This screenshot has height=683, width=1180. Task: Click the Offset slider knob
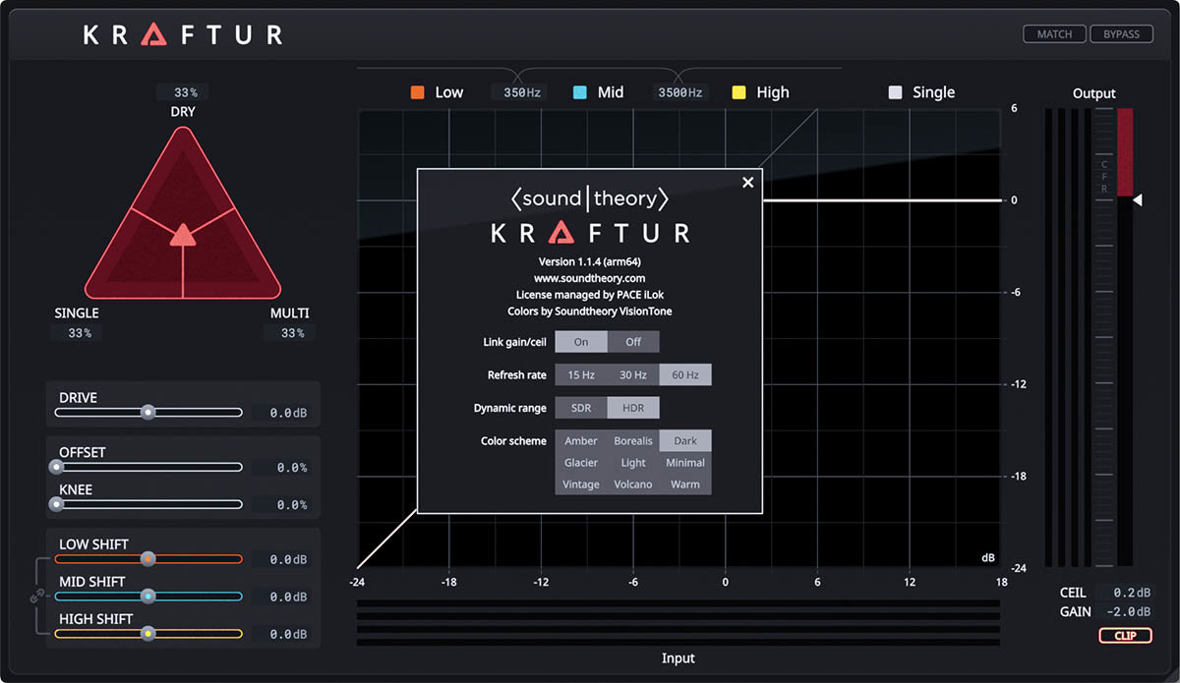[x=56, y=467]
